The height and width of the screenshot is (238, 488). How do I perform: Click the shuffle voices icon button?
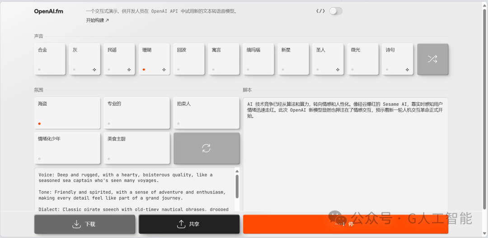click(x=432, y=59)
